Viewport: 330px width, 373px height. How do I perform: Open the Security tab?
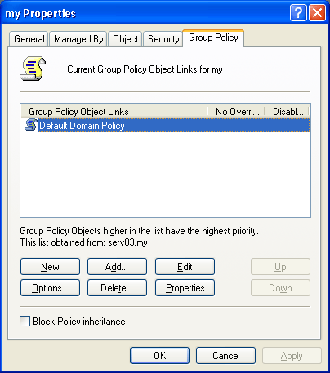click(163, 39)
